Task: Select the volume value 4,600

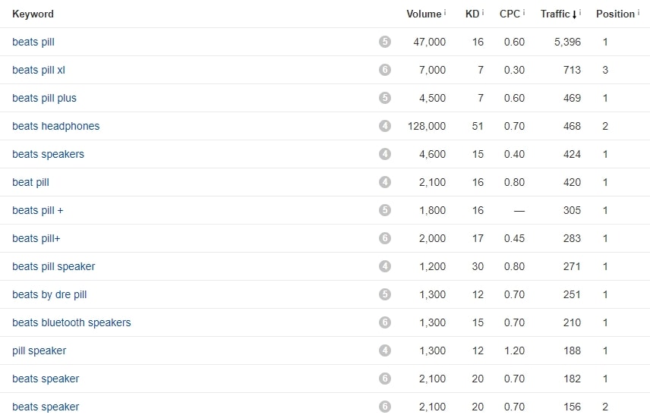Action: (432, 154)
